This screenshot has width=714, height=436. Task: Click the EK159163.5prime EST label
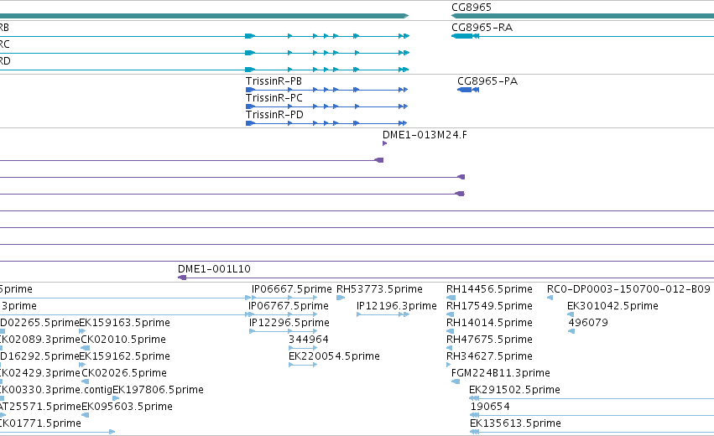point(125,323)
